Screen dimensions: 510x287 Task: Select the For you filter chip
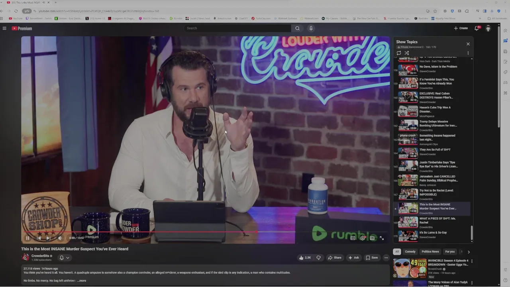(450, 252)
